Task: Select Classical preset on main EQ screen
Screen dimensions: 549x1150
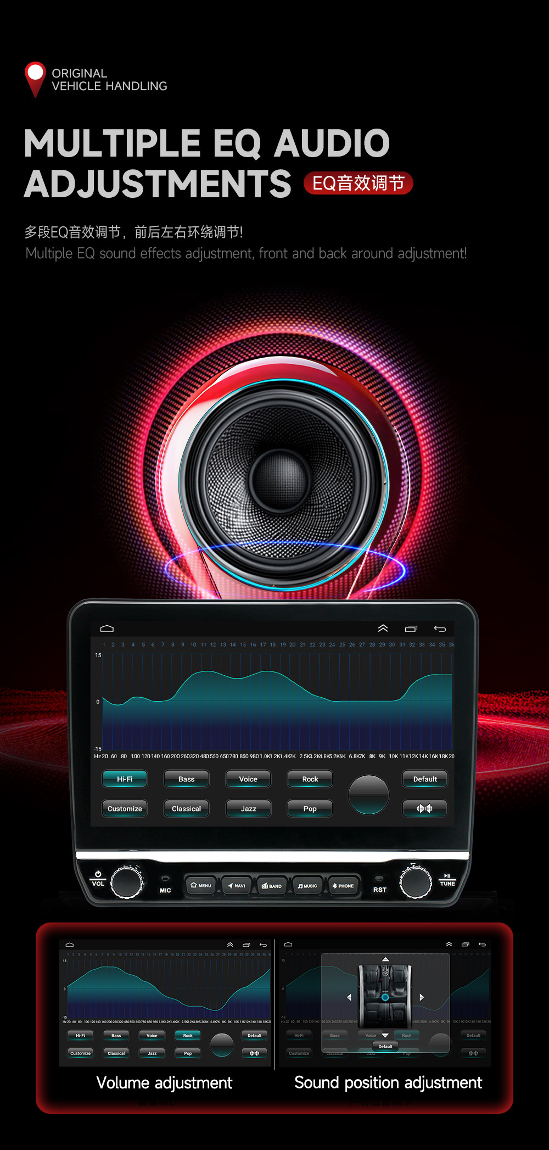Action: [187, 809]
